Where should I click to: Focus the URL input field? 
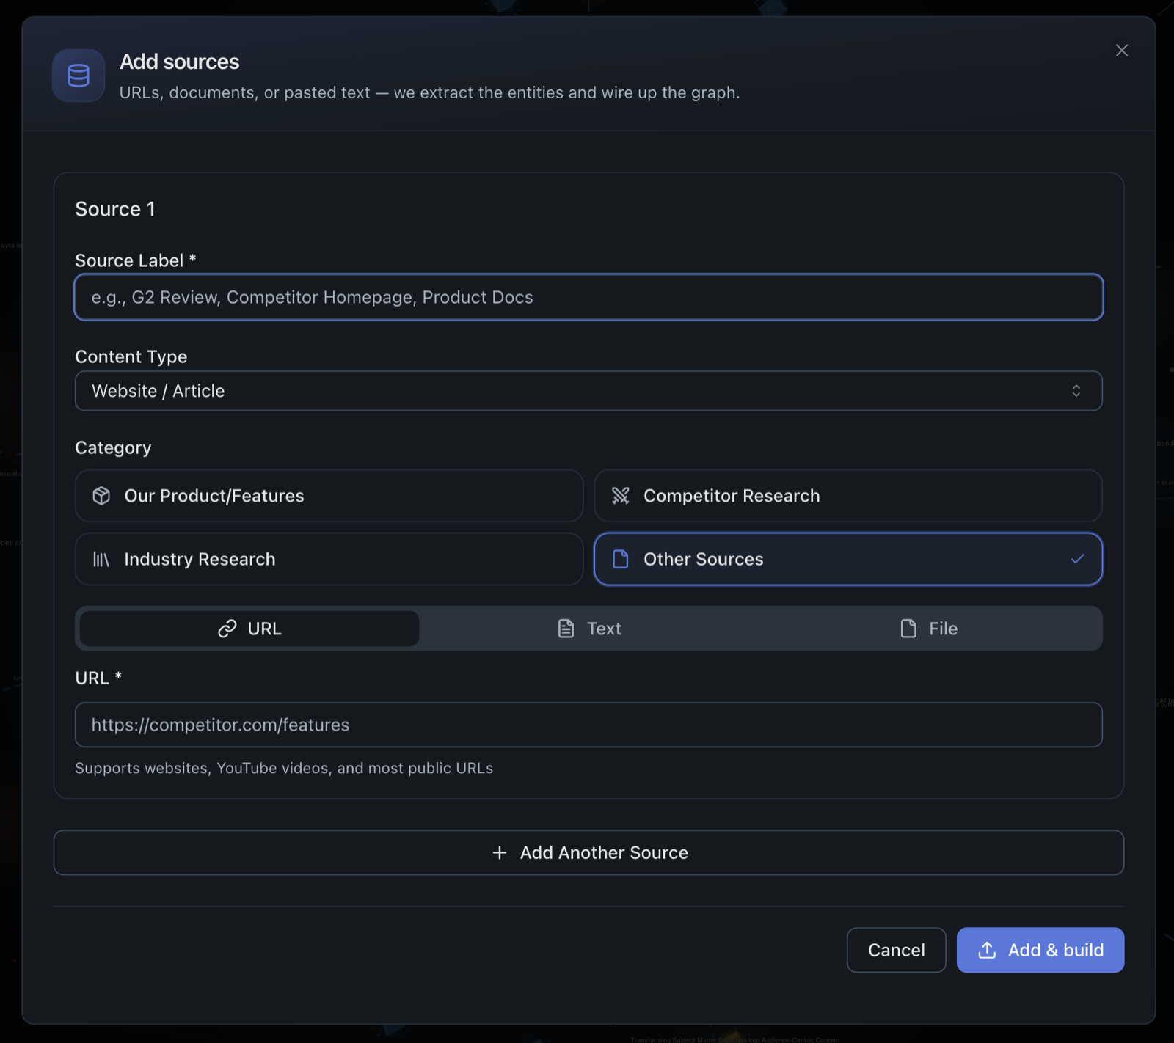pos(588,725)
